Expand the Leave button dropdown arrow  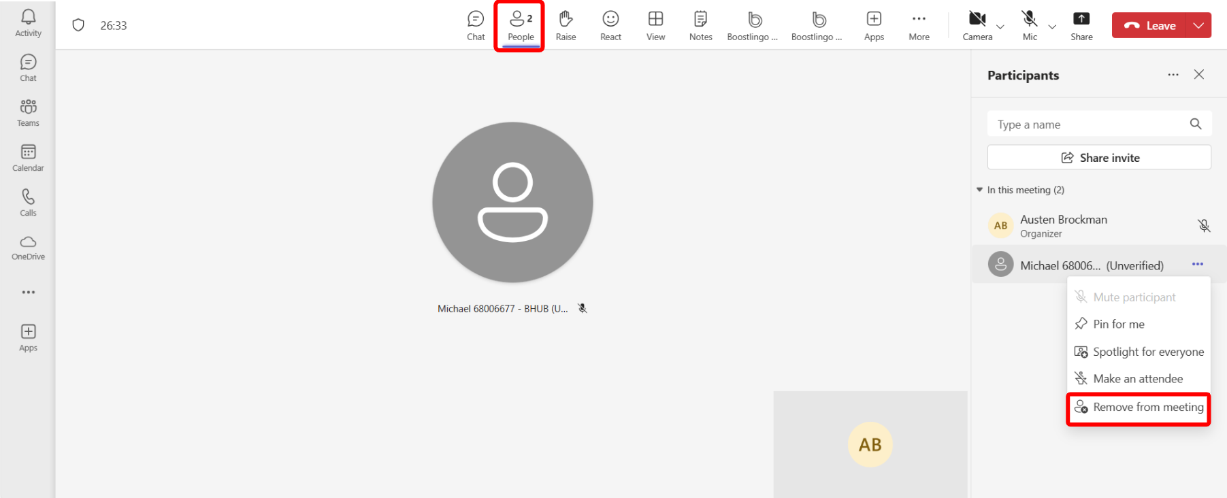tap(1198, 26)
